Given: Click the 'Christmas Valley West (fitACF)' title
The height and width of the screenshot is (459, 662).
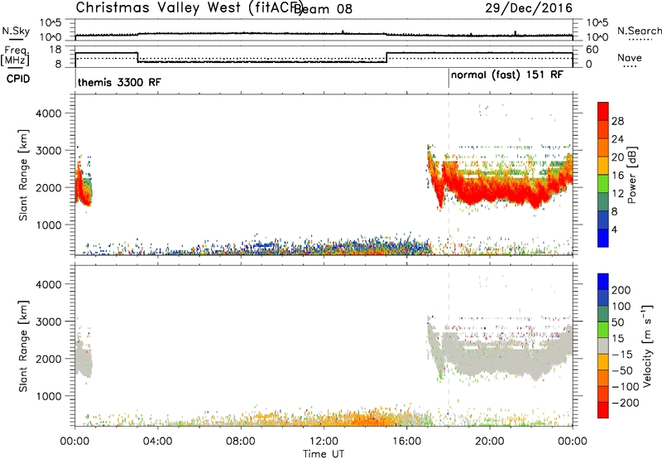Looking at the screenshot, I should (189, 8).
